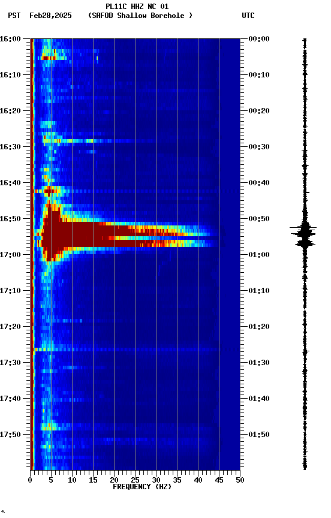Click the 16:00 PST time label
The image size is (331, 518).
(10, 38)
